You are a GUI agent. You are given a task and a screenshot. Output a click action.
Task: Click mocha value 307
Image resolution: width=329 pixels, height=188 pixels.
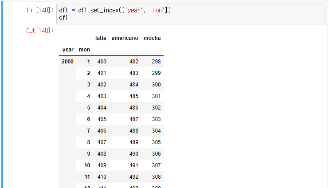157,165
